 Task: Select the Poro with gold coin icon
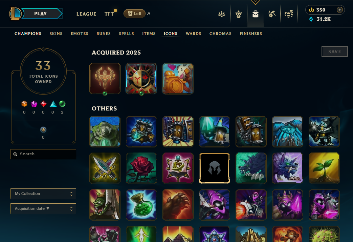click(178, 79)
